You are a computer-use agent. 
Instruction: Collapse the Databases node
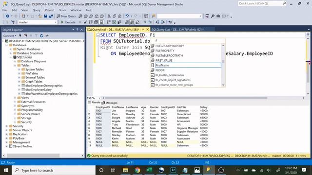pos(6,45)
